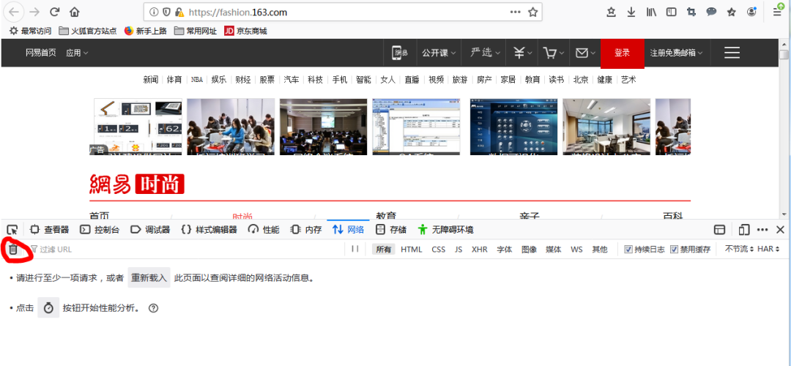791x366 pixels.
Task: Expand the 严选 dropdown
Action: (486, 53)
